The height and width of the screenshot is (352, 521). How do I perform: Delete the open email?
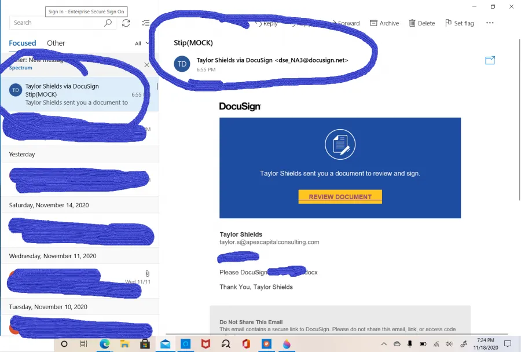coord(421,23)
